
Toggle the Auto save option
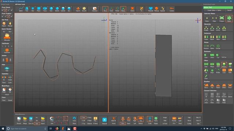coord(37,123)
